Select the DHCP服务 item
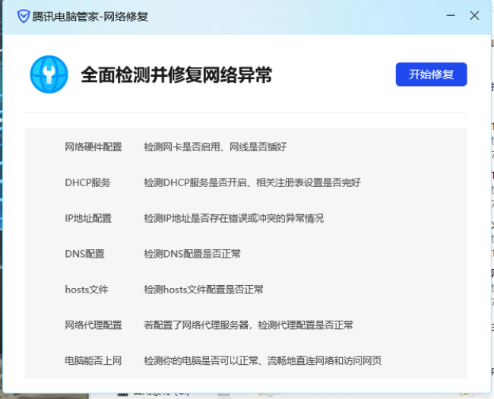This screenshot has height=399, width=494. pos(87,182)
